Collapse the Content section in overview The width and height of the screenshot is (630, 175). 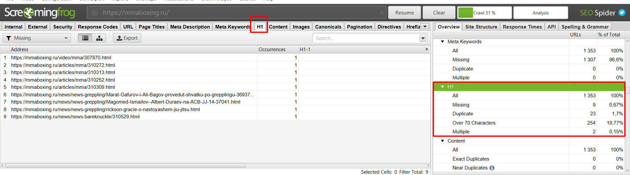[x=443, y=141]
